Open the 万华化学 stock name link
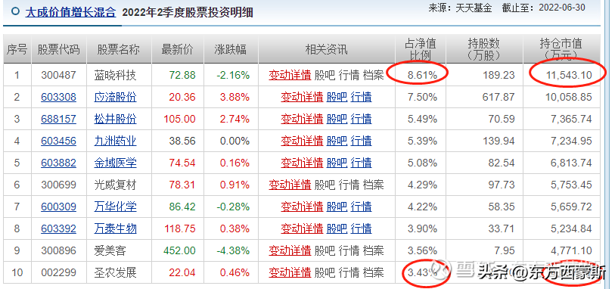Image resolution: width=615 pixels, height=289 pixels. 115,207
